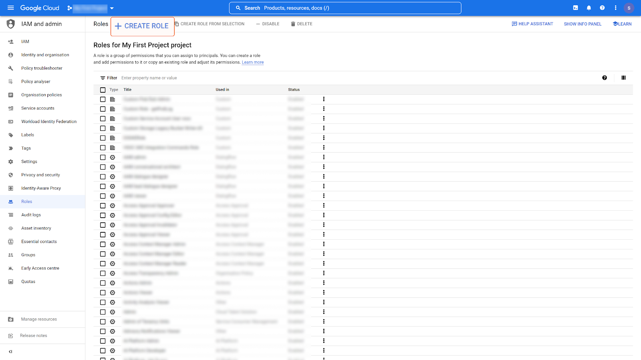Click the Asset inventory diamond icon
The height and width of the screenshot is (360, 641).
(11, 228)
